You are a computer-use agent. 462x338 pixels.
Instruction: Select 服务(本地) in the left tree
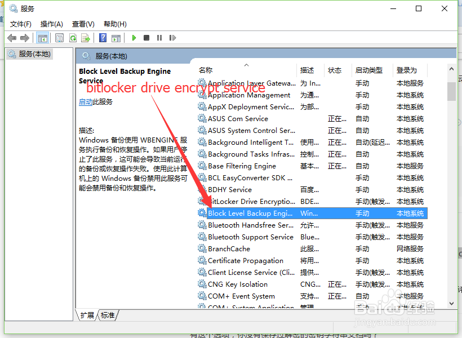pos(29,54)
